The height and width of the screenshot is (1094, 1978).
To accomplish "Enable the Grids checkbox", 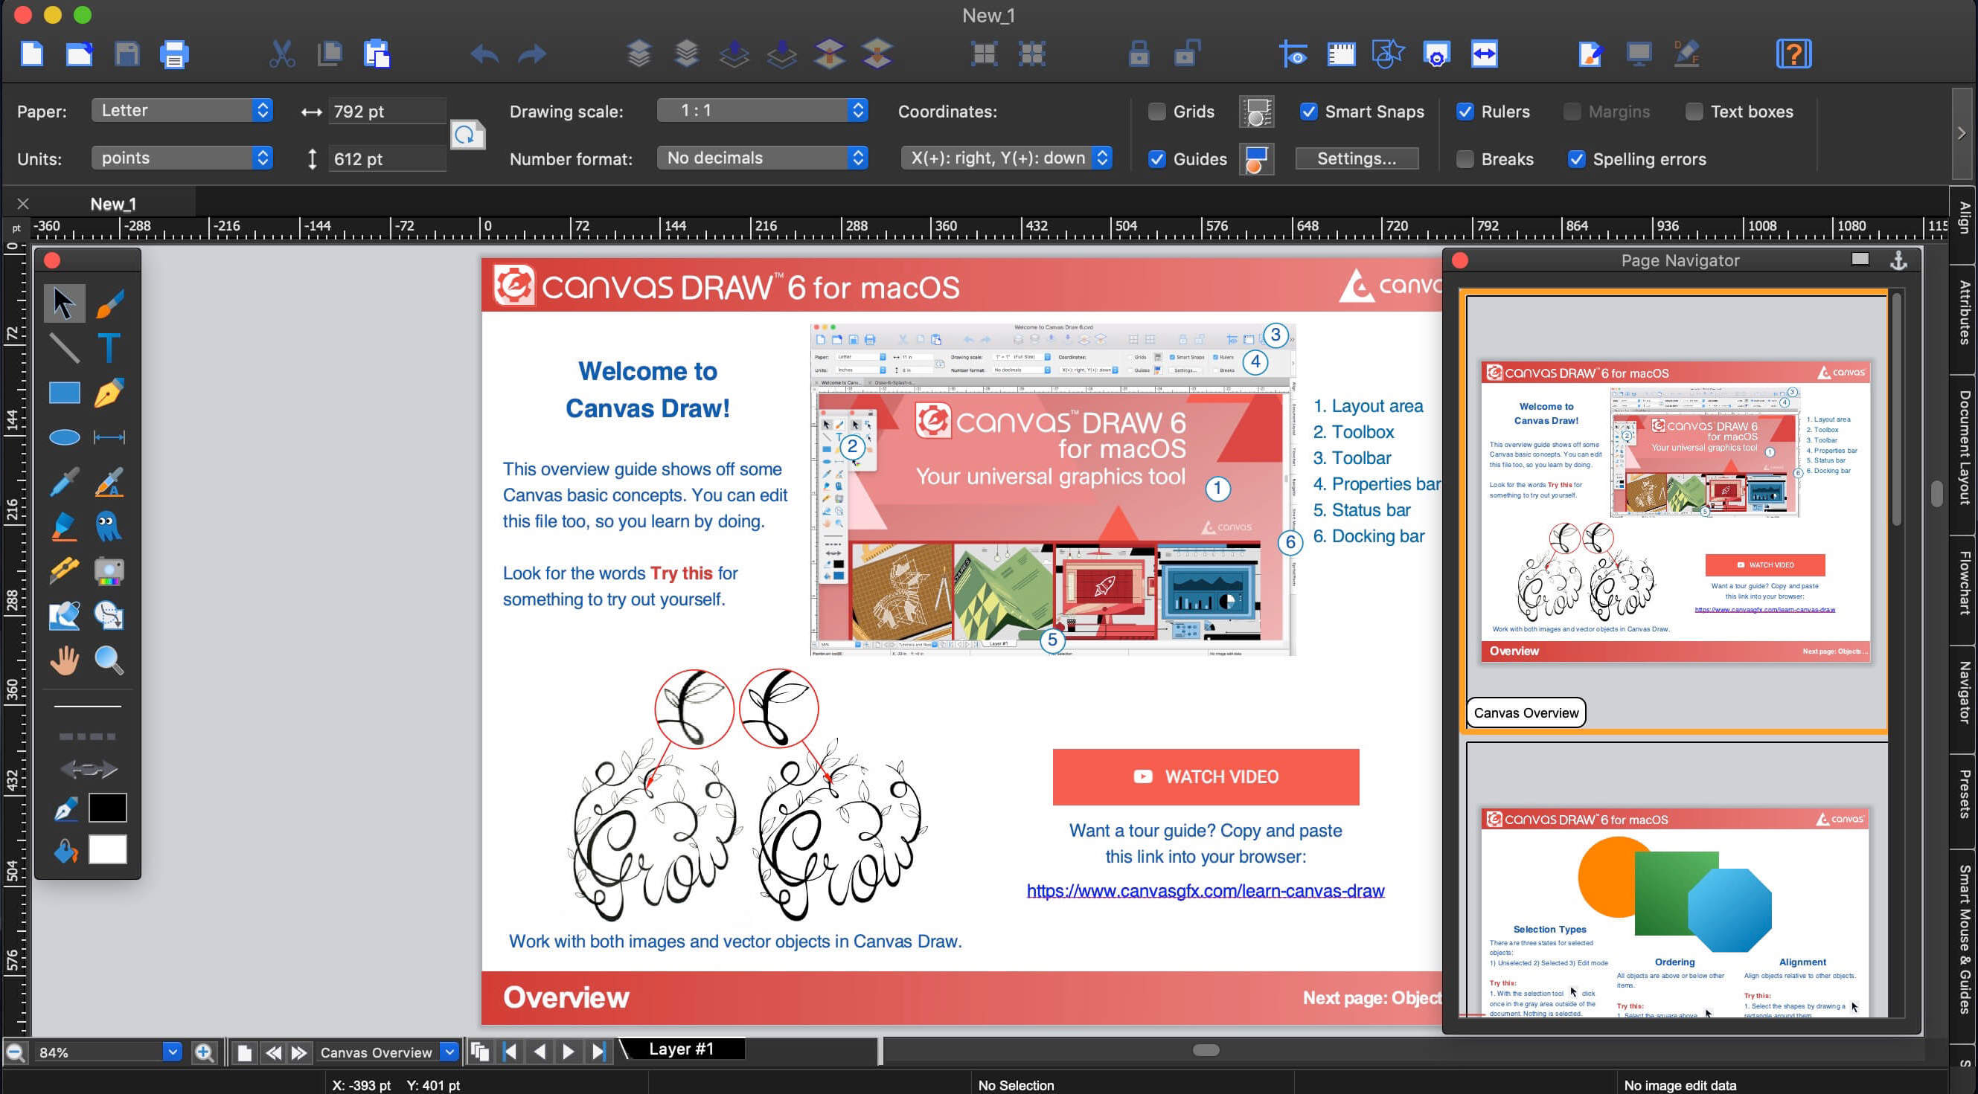I will (x=1156, y=112).
